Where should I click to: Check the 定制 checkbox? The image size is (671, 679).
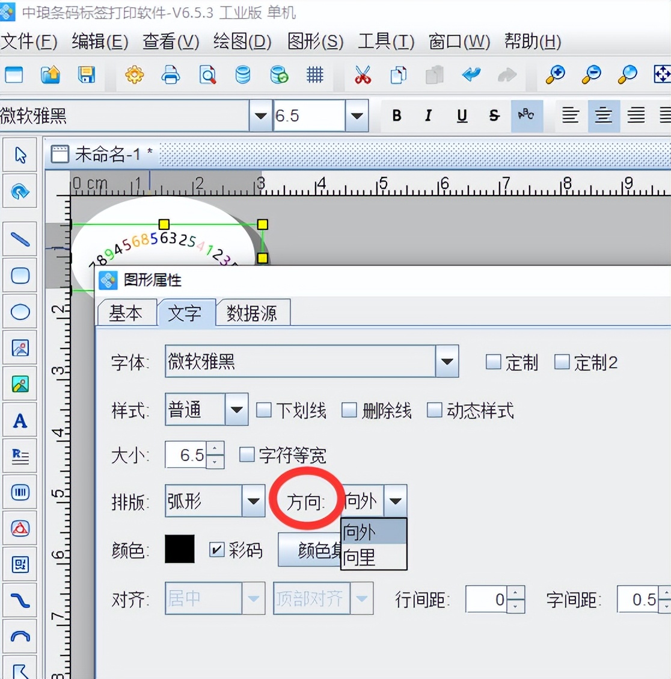(493, 362)
